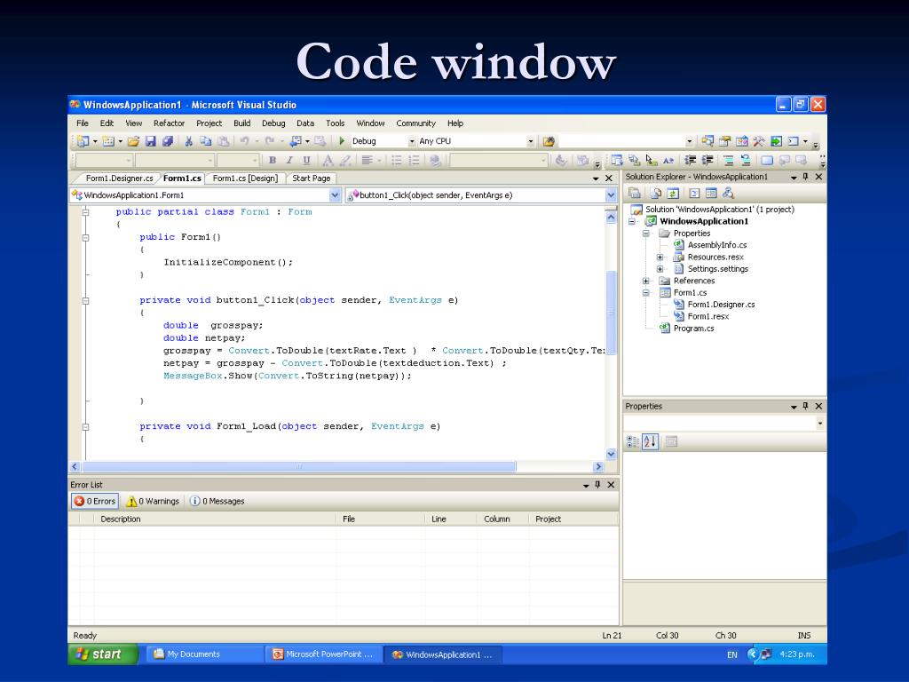Image resolution: width=909 pixels, height=682 pixels.
Task: Click the code editor horizontal scrollbar thumb
Action: (x=298, y=467)
